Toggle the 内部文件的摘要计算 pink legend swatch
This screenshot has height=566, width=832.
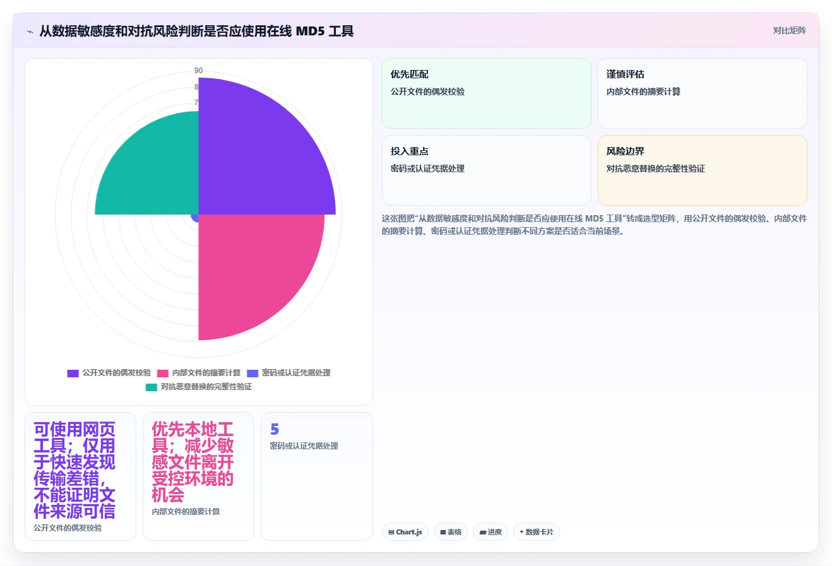point(163,373)
